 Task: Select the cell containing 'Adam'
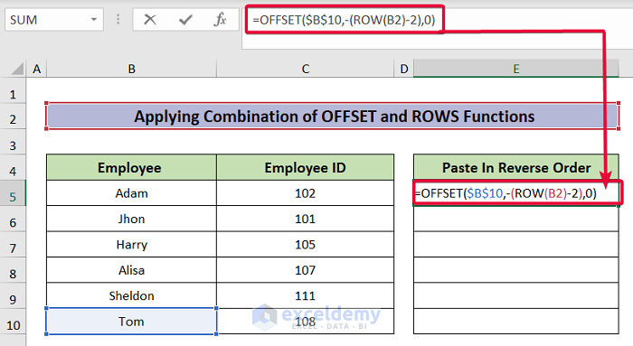[x=132, y=193]
